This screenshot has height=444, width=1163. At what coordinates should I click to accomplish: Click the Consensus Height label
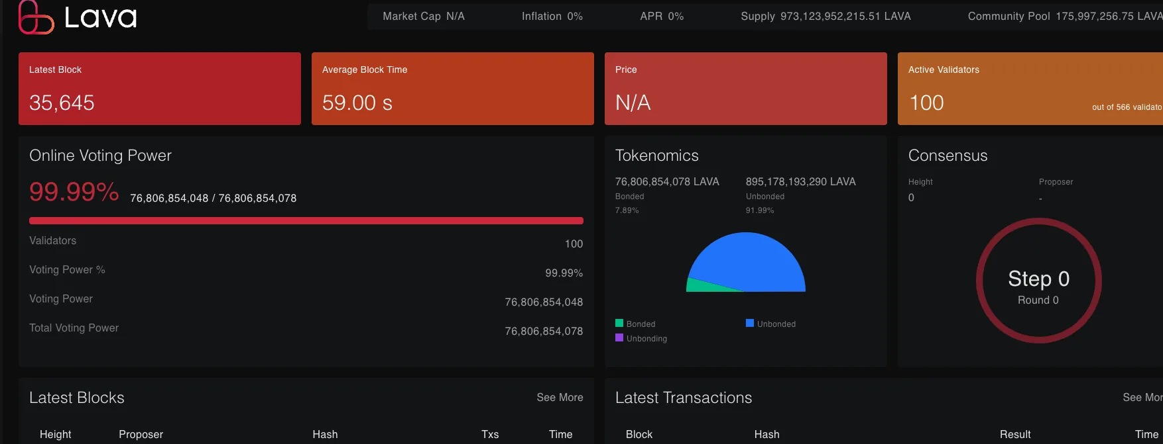point(920,182)
